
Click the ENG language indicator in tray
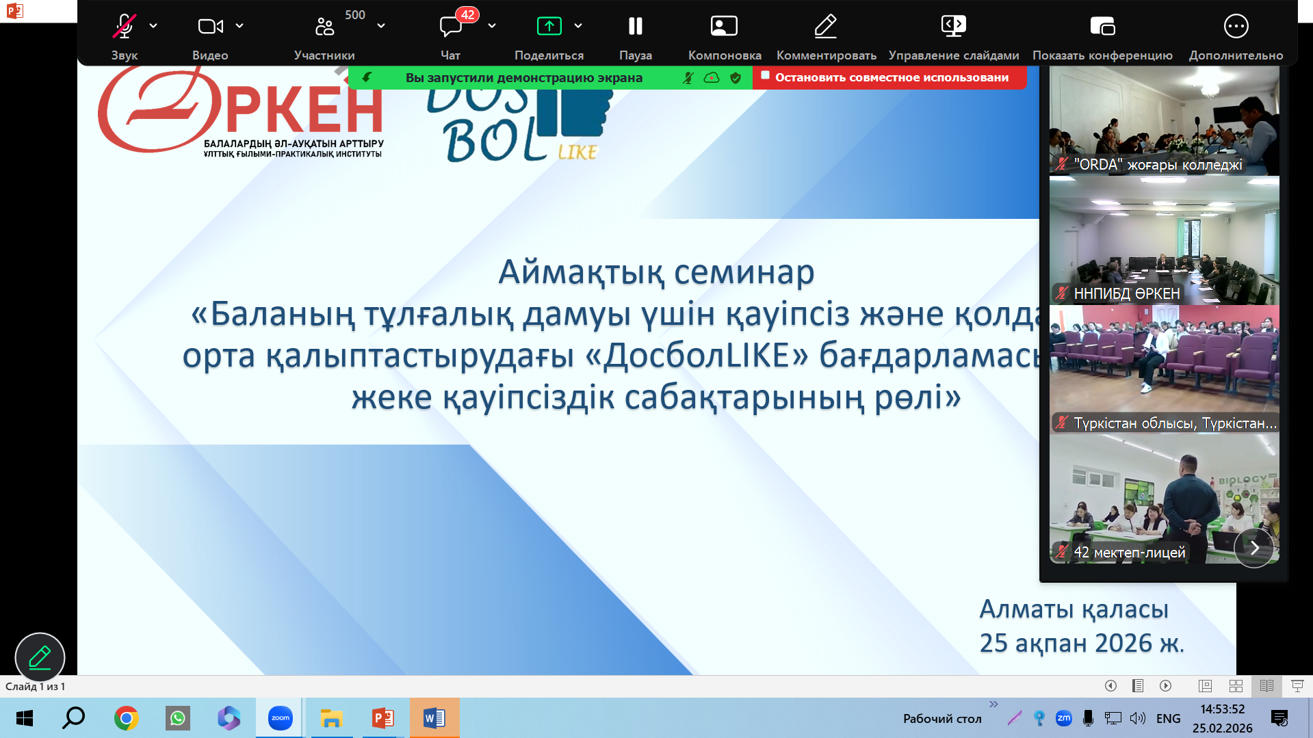(x=1168, y=718)
